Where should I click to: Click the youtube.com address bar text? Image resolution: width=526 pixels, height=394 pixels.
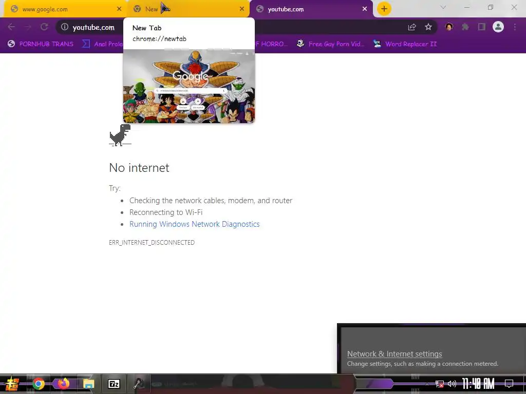(x=93, y=28)
